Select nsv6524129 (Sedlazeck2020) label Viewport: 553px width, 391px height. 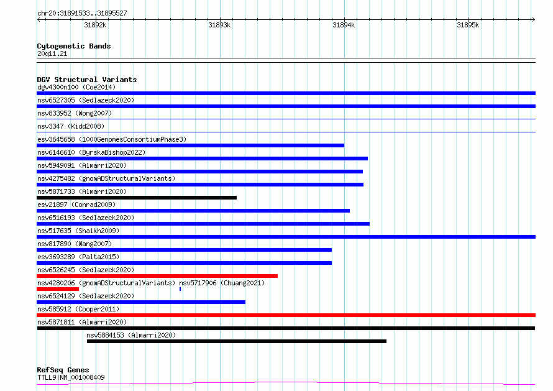pos(86,296)
